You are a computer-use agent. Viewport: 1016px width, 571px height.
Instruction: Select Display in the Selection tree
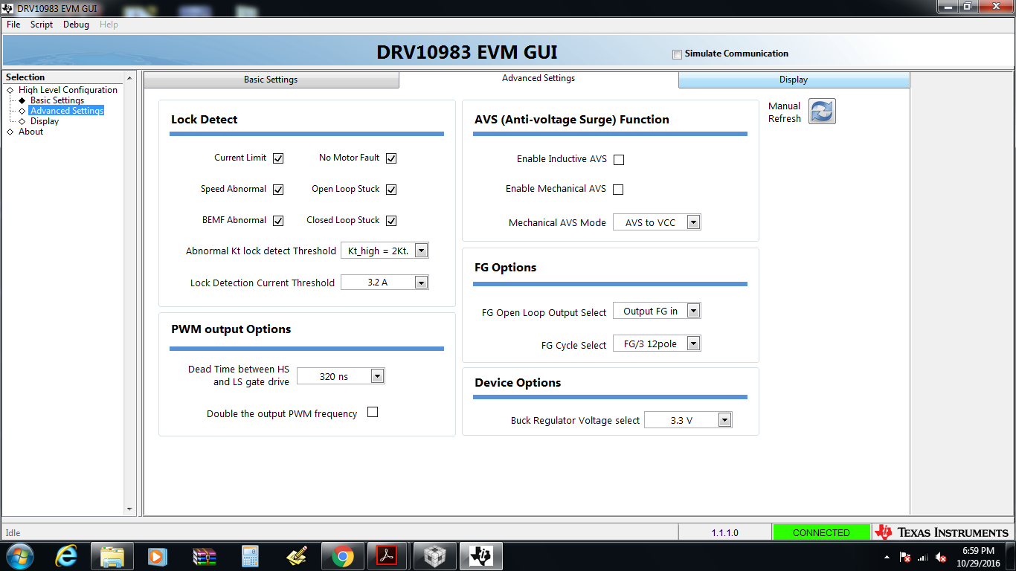pos(45,121)
